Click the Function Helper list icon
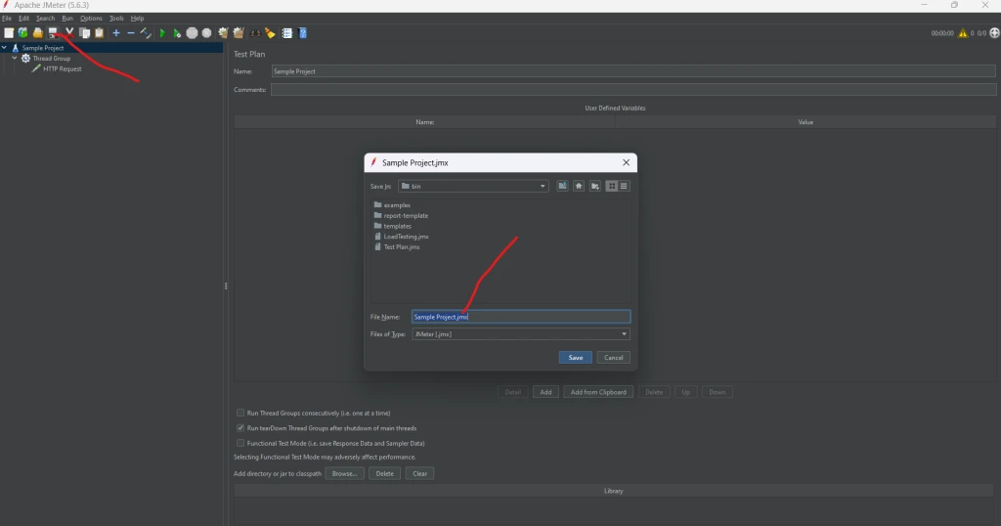Viewport: 1001px width, 526px height. coord(287,33)
